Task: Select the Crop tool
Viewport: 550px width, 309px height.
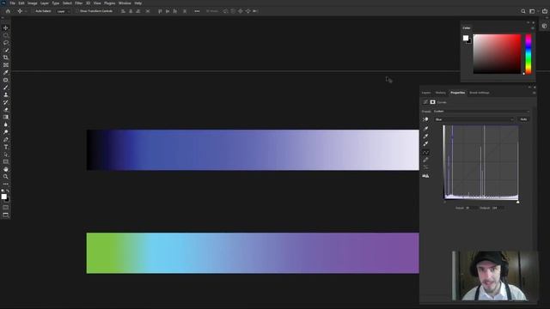Action: click(6, 58)
